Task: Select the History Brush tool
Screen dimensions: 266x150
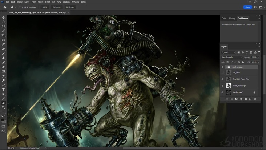Action: [x=3, y=63]
